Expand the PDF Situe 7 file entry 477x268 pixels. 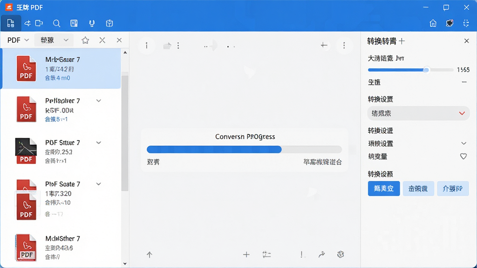(x=99, y=142)
